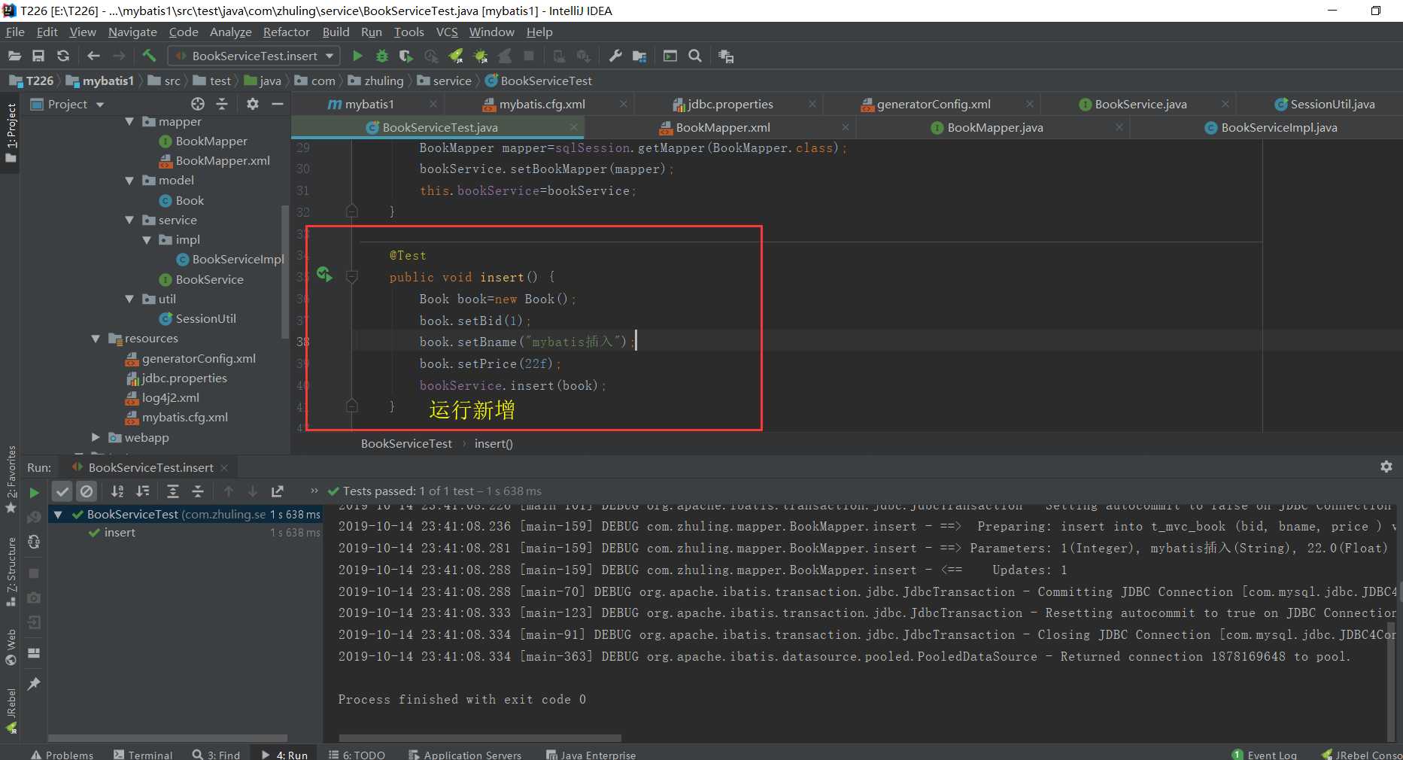1403x760 pixels.
Task: Open the 6: TODO tool window
Action: tap(357, 754)
